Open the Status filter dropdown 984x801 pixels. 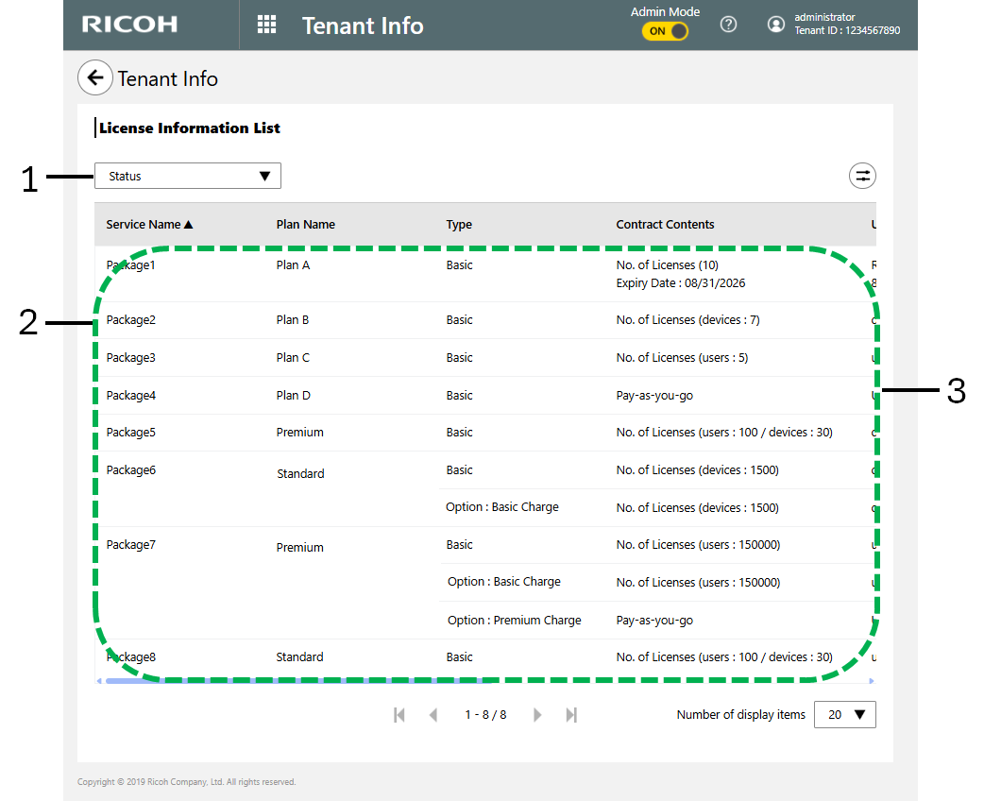188,177
